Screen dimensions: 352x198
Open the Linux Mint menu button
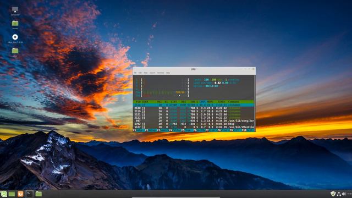tap(4, 194)
